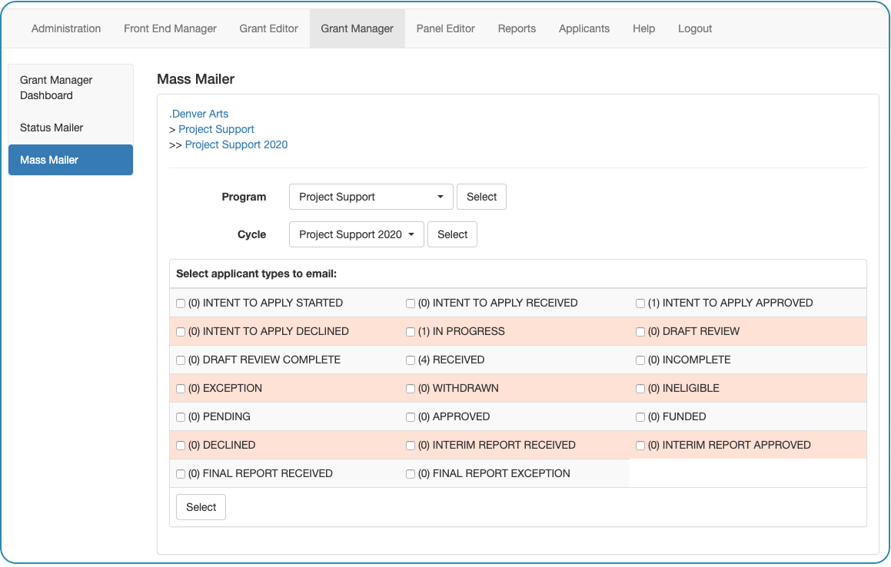Go to the Applicants section

pos(584,28)
